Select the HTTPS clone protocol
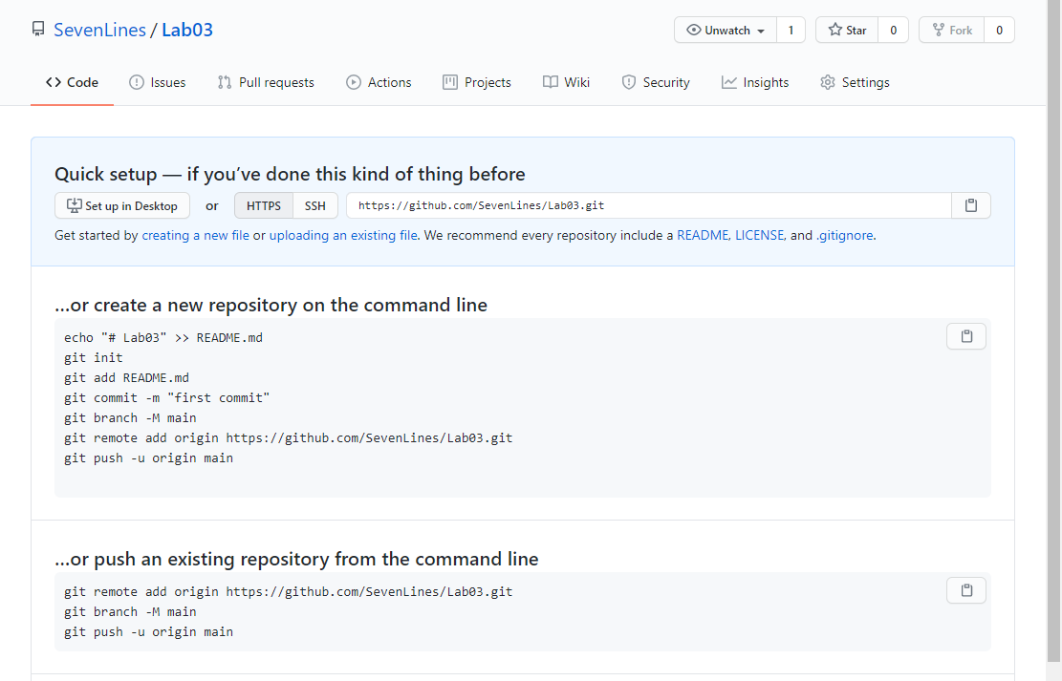 pos(264,205)
